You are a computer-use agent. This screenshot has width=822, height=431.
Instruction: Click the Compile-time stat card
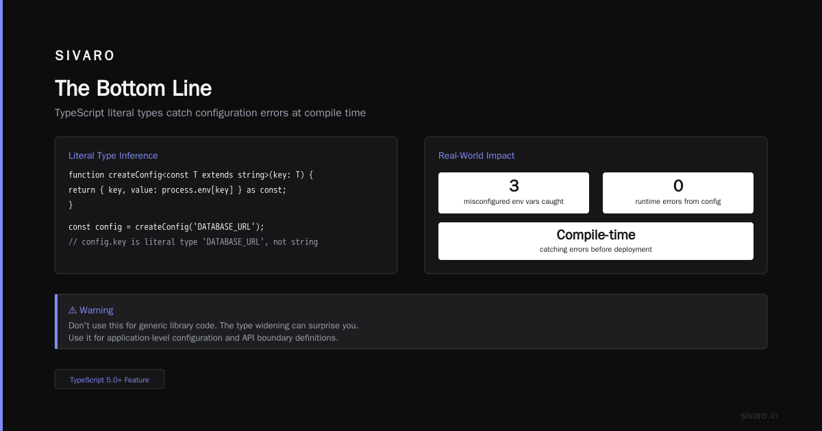pyautogui.click(x=596, y=241)
